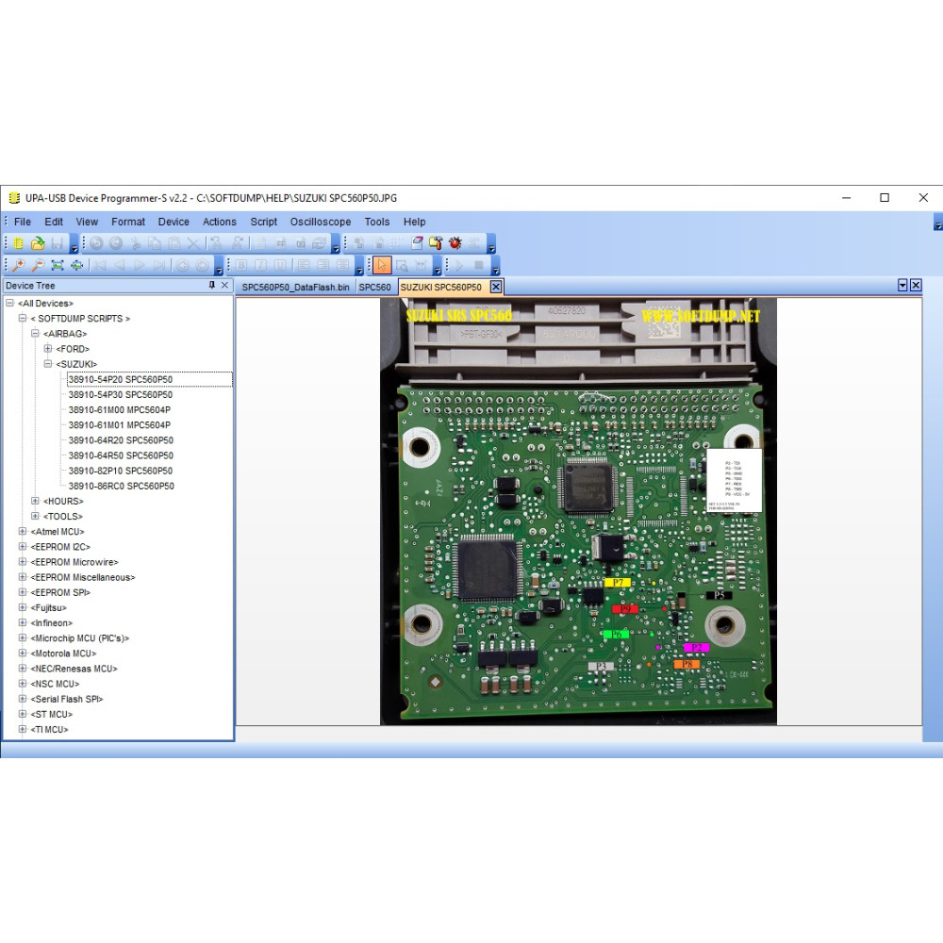Open the document tabs list dropdown arrow

click(902, 286)
